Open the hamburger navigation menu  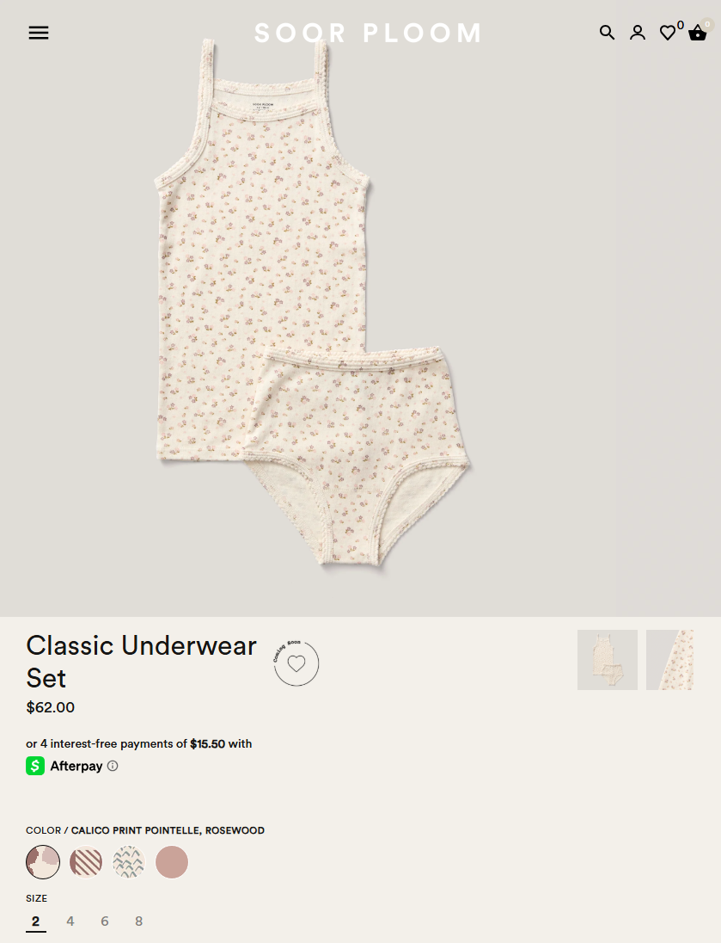point(39,33)
